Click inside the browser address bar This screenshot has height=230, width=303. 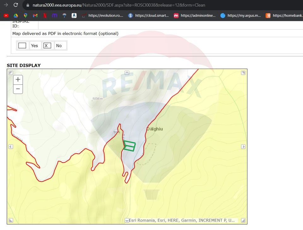[126, 5]
